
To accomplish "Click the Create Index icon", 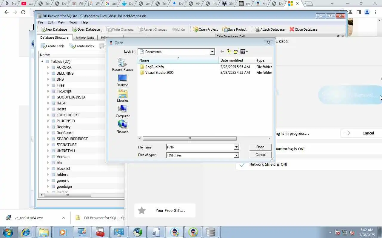I will [72, 46].
